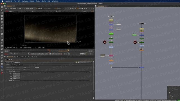This screenshot has height=101, width=180.
Task: Open the Apple menu
Action: click(3, 1)
